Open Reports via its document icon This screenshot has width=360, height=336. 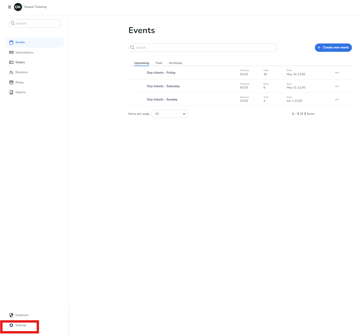pyautogui.click(x=11, y=92)
